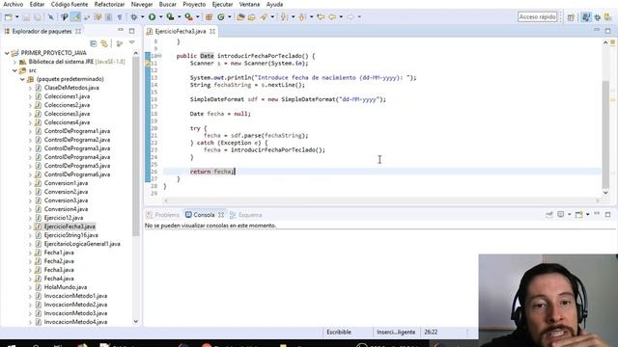The image size is (618, 347).
Task: Collapse (paquete predeterminado) package
Action: (22, 79)
